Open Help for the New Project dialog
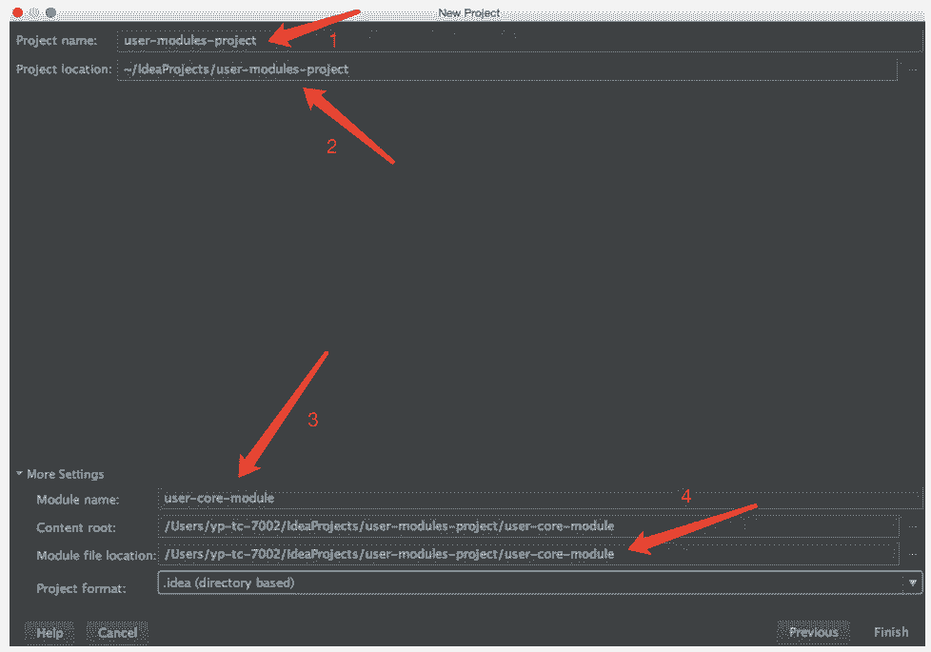This screenshot has width=931, height=652. [x=50, y=632]
